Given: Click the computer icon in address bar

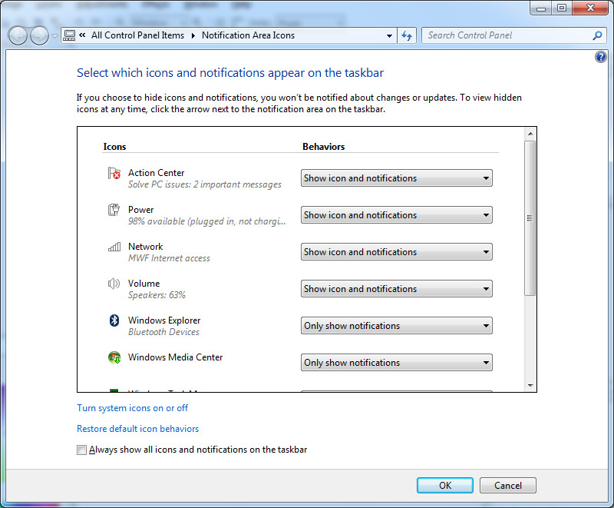Looking at the screenshot, I should pos(69,35).
